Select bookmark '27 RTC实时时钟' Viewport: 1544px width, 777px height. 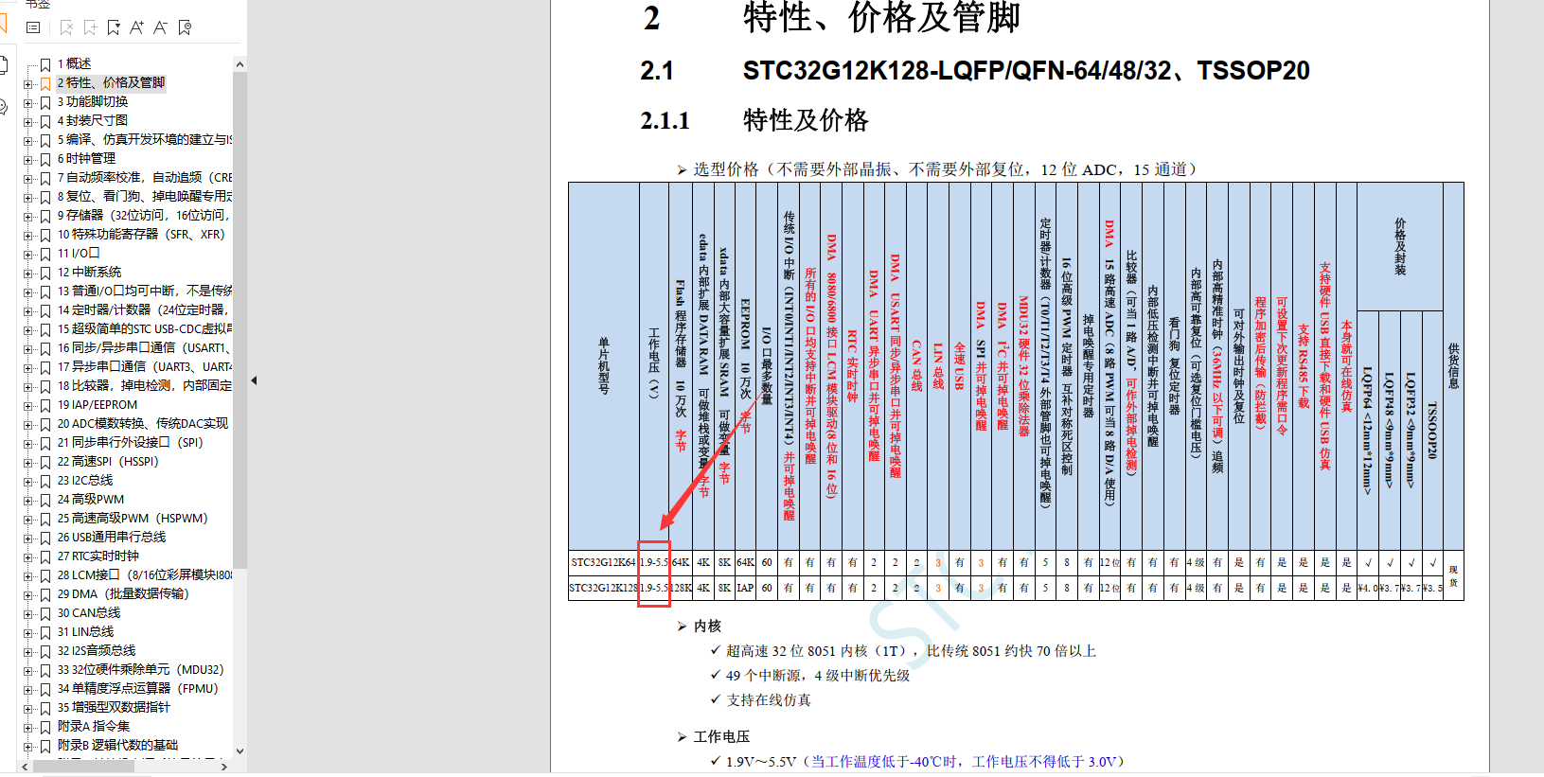(98, 556)
